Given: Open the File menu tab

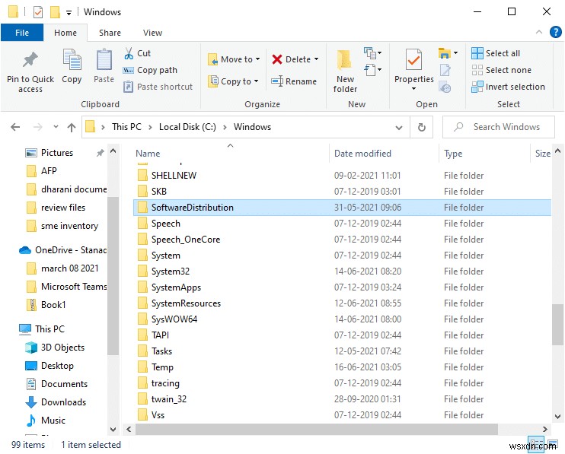Looking at the screenshot, I should (22, 33).
